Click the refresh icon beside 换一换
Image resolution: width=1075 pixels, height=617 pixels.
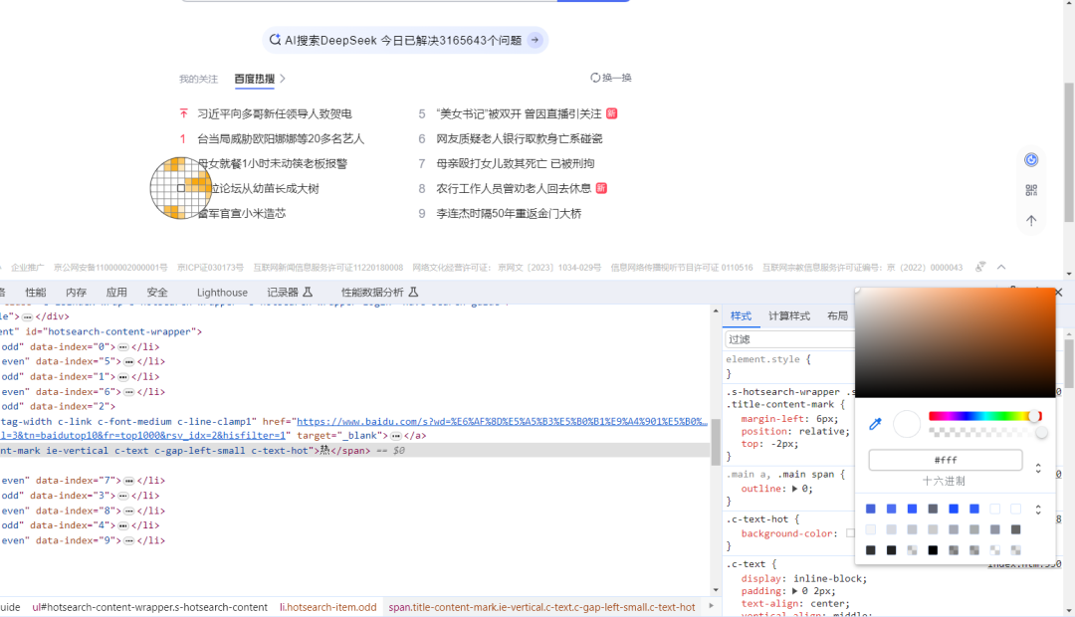click(x=595, y=78)
